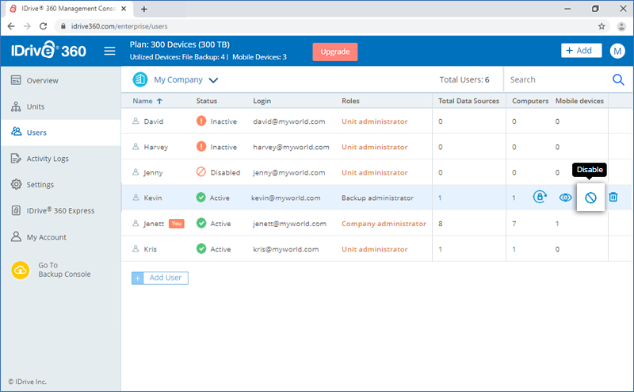Viewport: 634px width, 392px height.
Task: Click the Status column header
Action: [x=207, y=101]
